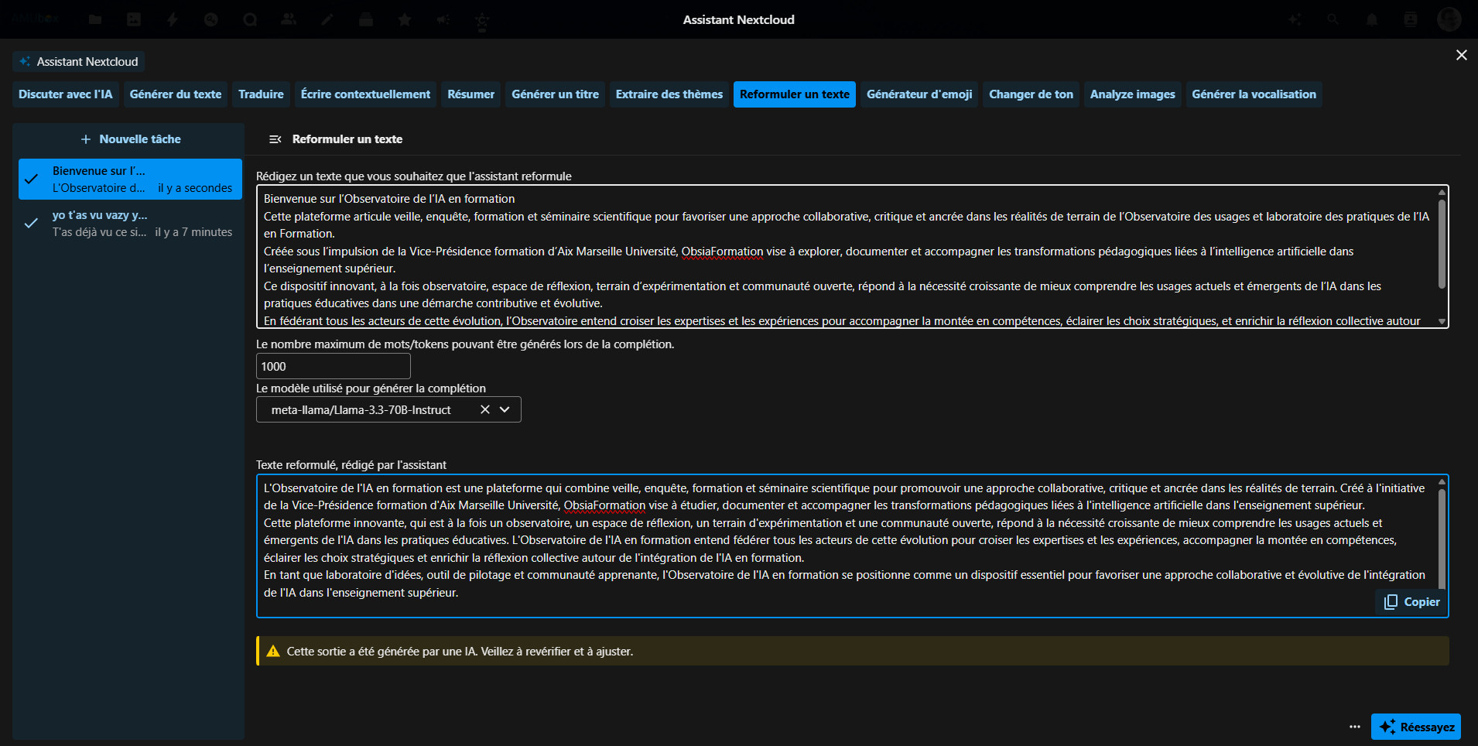Viewport: 1478px width, 746px height.
Task: Go to Discuter avec l'IA tab
Action: click(x=66, y=94)
